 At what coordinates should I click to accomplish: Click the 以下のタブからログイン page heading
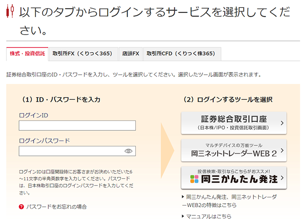[155, 21]
